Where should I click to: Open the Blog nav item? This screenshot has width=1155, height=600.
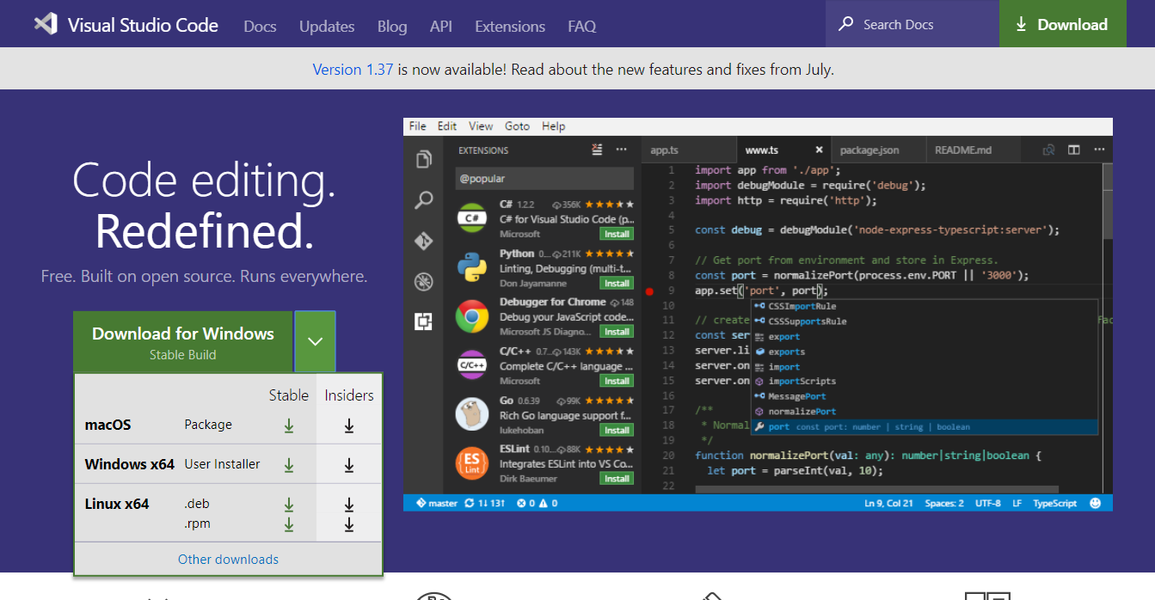[392, 27]
